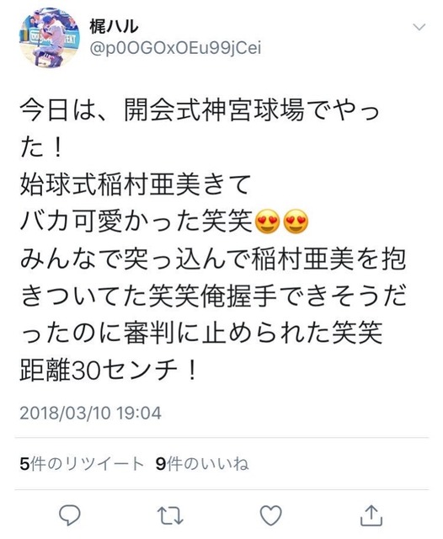Select the line 始球式稲村亜美きて
This screenshot has width=443, height=539.
[x=135, y=184]
